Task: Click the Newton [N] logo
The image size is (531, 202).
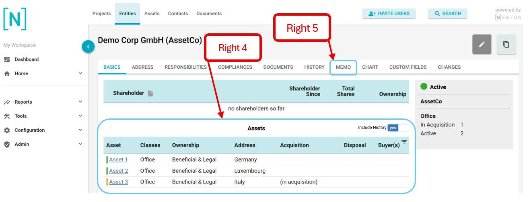Action: 15,19
